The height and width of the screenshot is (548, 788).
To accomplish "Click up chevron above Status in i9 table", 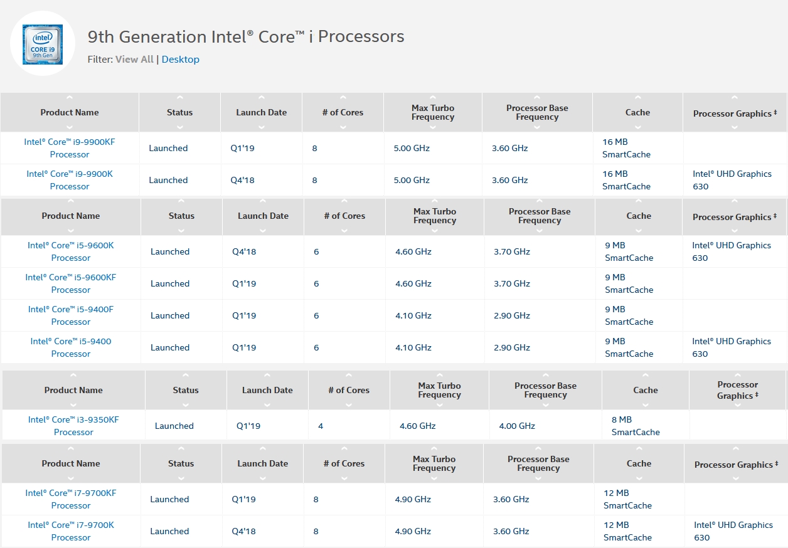I will coord(180,98).
